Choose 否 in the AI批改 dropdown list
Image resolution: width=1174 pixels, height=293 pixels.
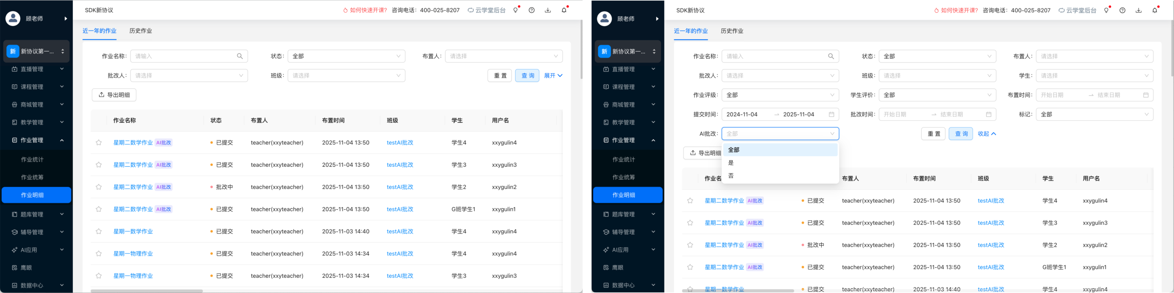point(780,176)
